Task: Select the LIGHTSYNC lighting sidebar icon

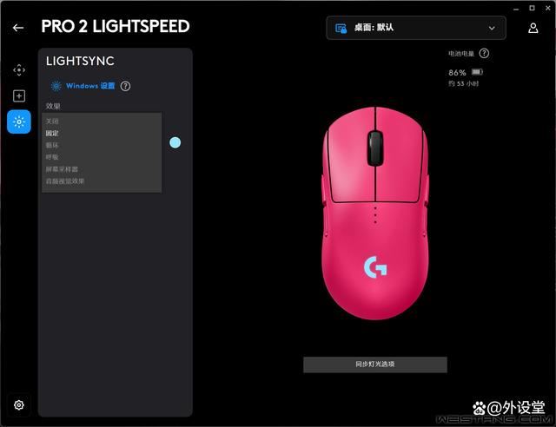Action: (19, 122)
